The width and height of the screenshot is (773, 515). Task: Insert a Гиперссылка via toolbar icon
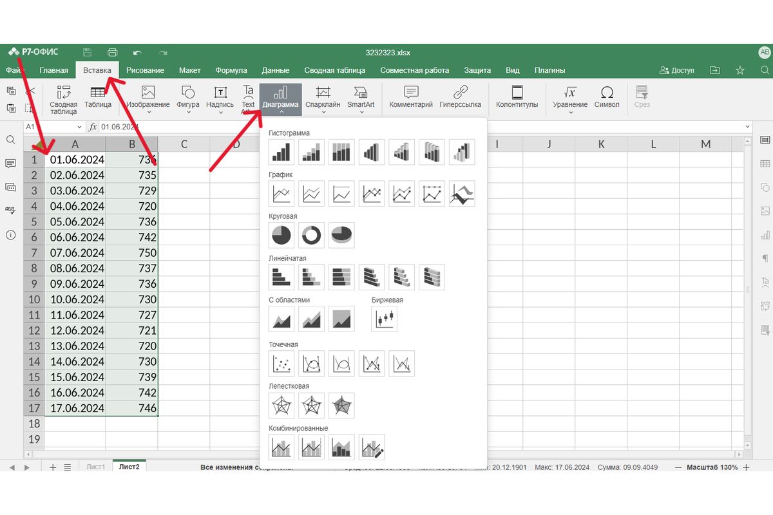(460, 97)
